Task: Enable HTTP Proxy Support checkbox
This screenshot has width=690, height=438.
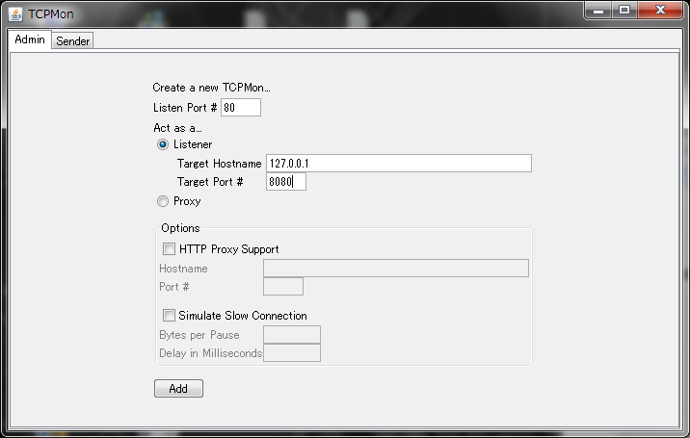Action: [169, 249]
